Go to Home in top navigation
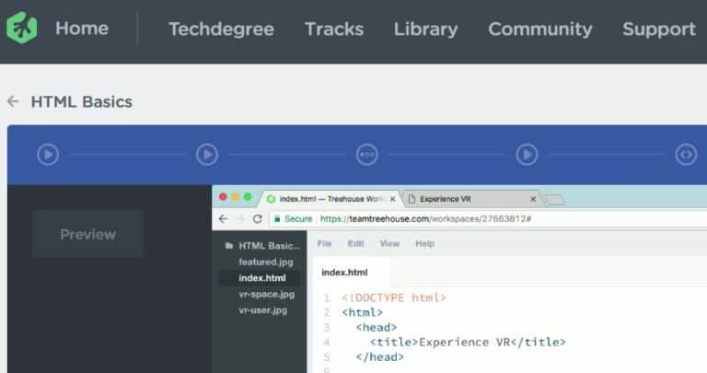This screenshot has width=707, height=373. coord(82,29)
